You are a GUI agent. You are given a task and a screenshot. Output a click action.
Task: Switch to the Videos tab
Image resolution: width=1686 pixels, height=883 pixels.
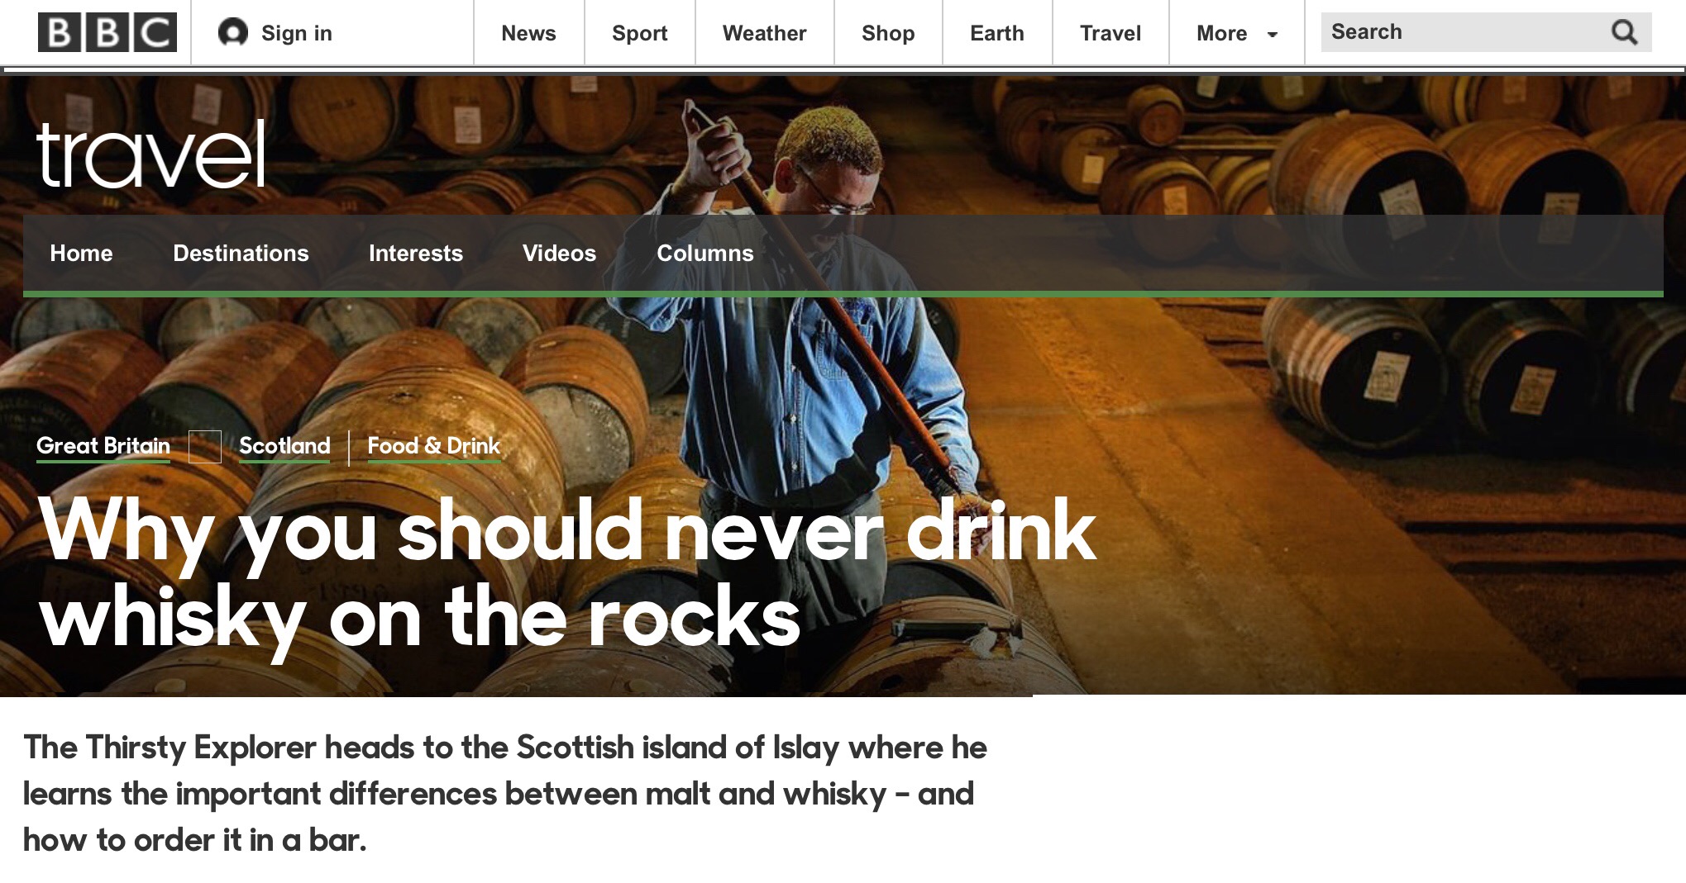coord(559,253)
